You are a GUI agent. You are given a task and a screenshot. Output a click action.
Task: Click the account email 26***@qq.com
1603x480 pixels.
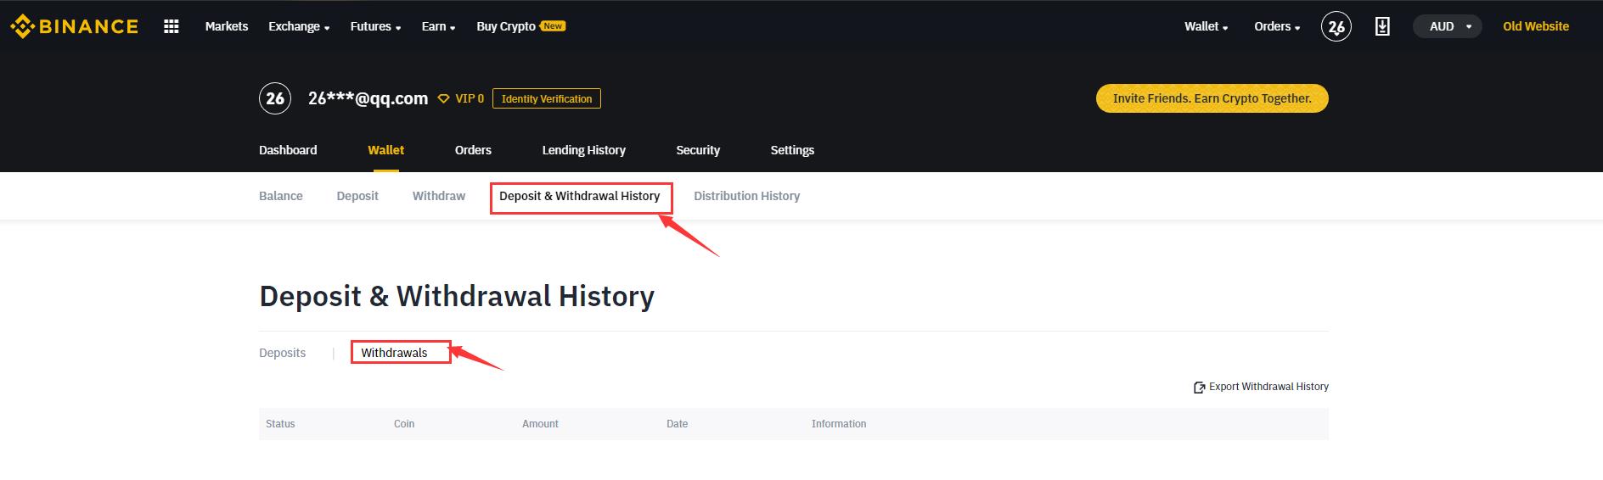pos(368,98)
